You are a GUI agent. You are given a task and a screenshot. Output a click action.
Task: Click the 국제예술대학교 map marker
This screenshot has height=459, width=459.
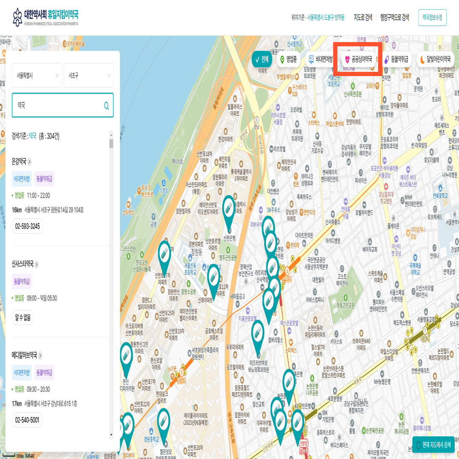[x=415, y=258]
